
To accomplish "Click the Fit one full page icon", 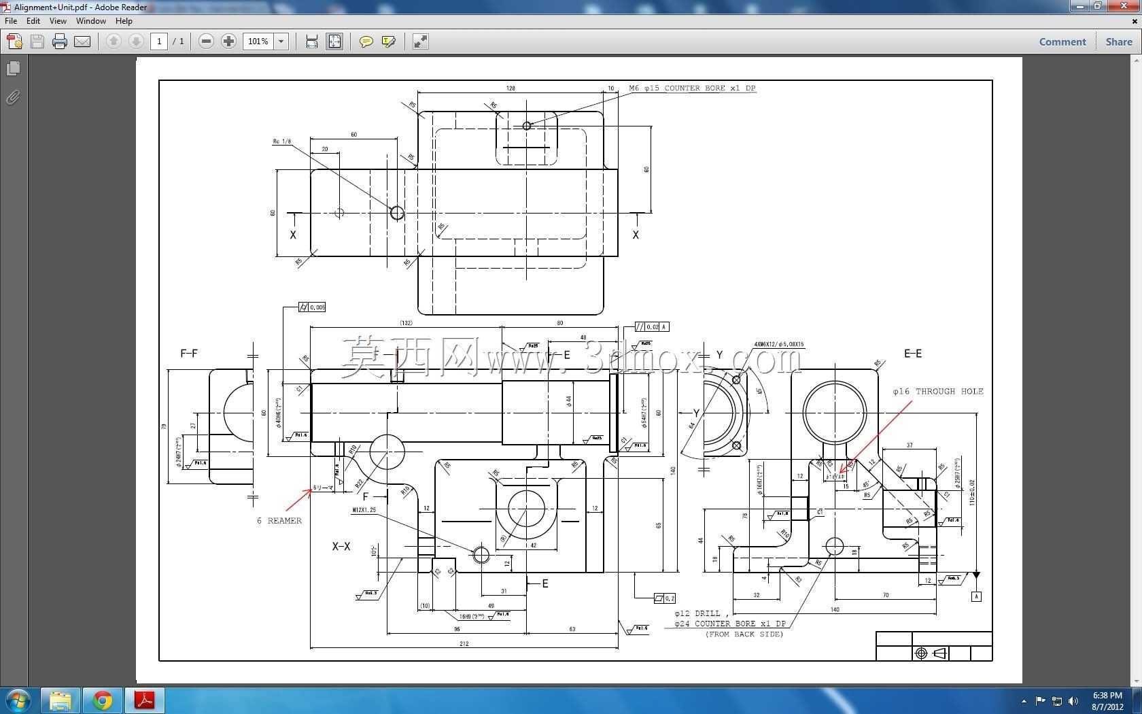I will pos(335,41).
